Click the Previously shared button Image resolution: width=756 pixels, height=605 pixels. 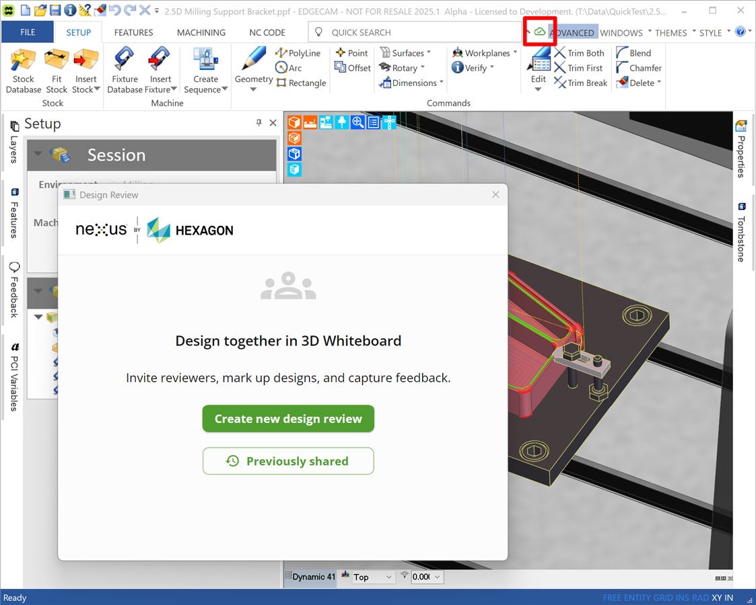click(x=288, y=461)
